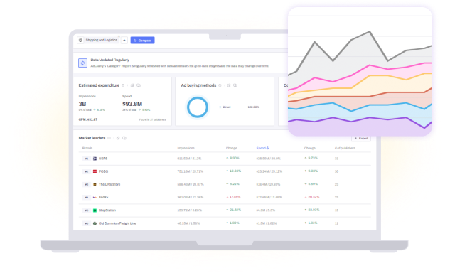The height and width of the screenshot is (278, 450).
Task: Click the #1 rank badge for USPS
Action: click(x=87, y=159)
